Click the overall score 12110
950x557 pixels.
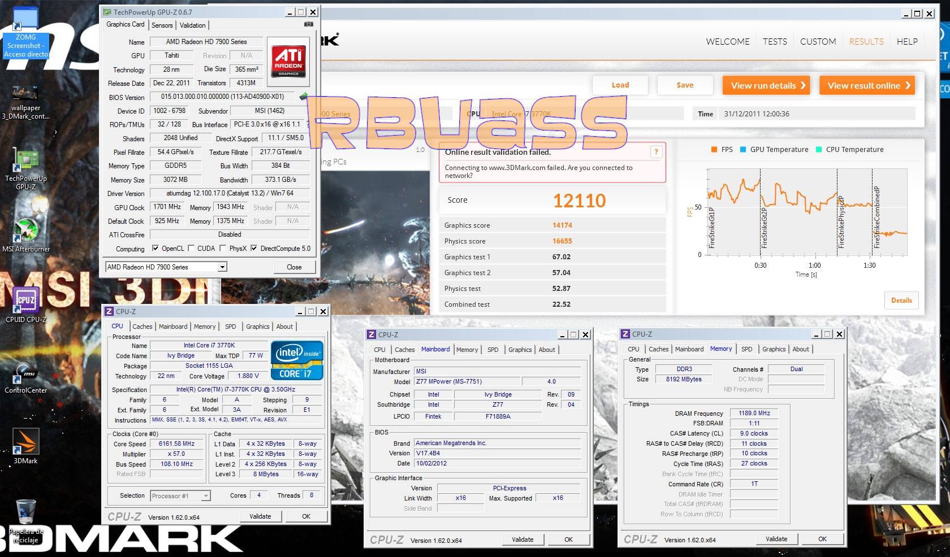tap(579, 201)
